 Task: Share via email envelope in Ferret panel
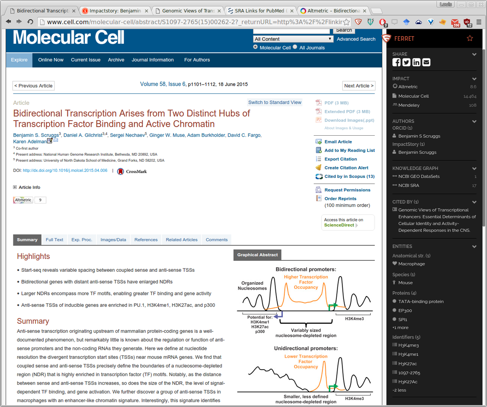[x=426, y=62]
